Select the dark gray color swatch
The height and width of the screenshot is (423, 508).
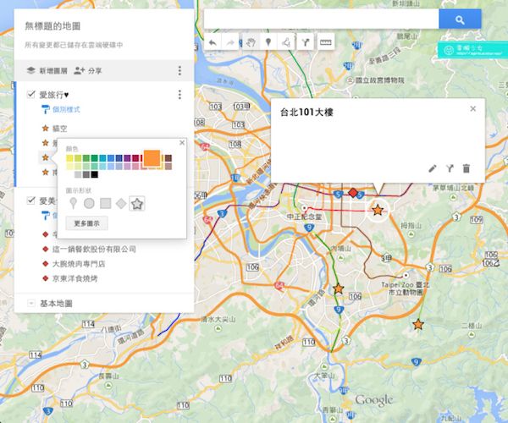86,175
